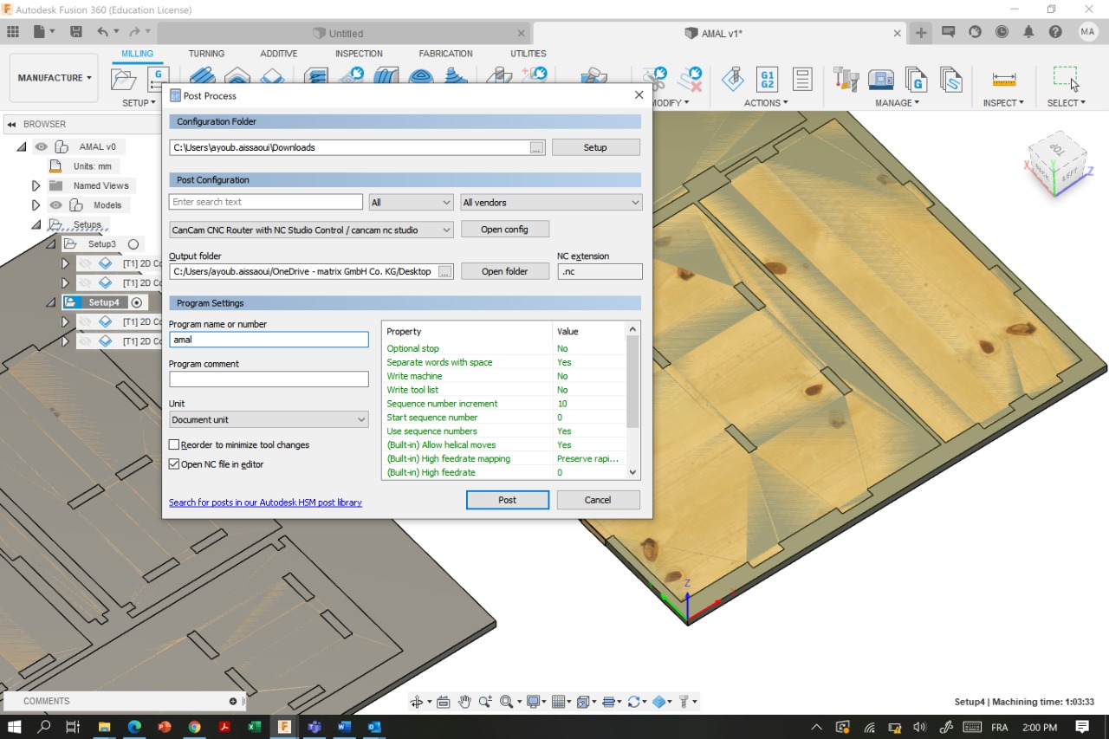The height and width of the screenshot is (739, 1109).
Task: Open the Tool Library icon
Action: click(x=846, y=80)
